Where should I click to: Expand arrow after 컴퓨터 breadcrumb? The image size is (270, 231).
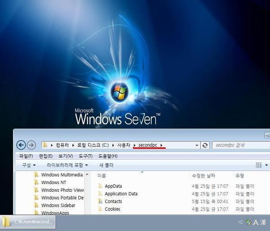pos(73,145)
